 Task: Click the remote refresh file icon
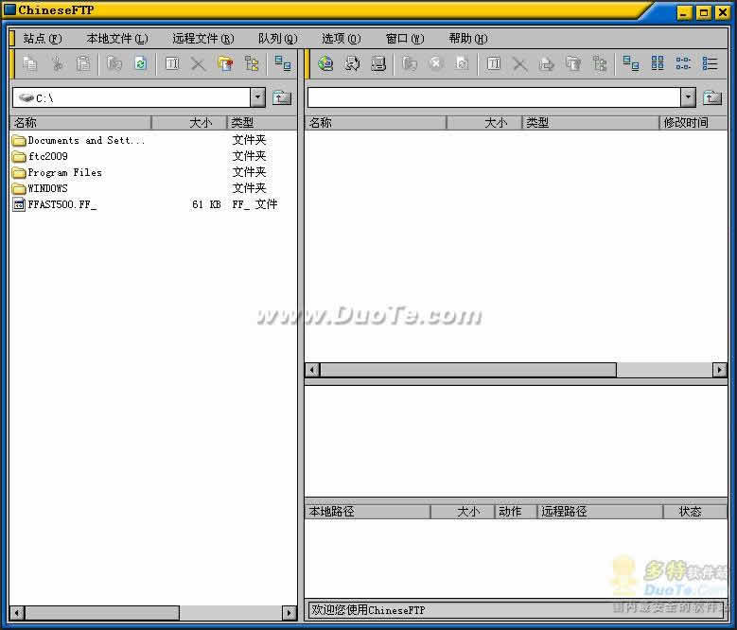click(x=462, y=63)
